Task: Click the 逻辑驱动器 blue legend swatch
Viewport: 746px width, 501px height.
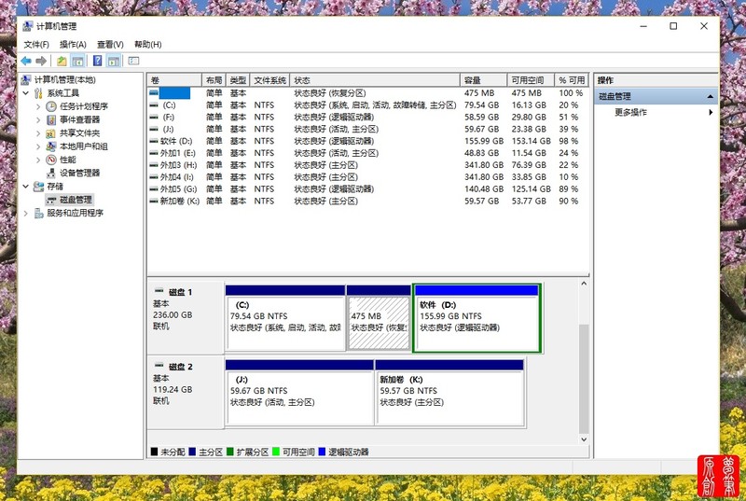Action: coord(322,452)
